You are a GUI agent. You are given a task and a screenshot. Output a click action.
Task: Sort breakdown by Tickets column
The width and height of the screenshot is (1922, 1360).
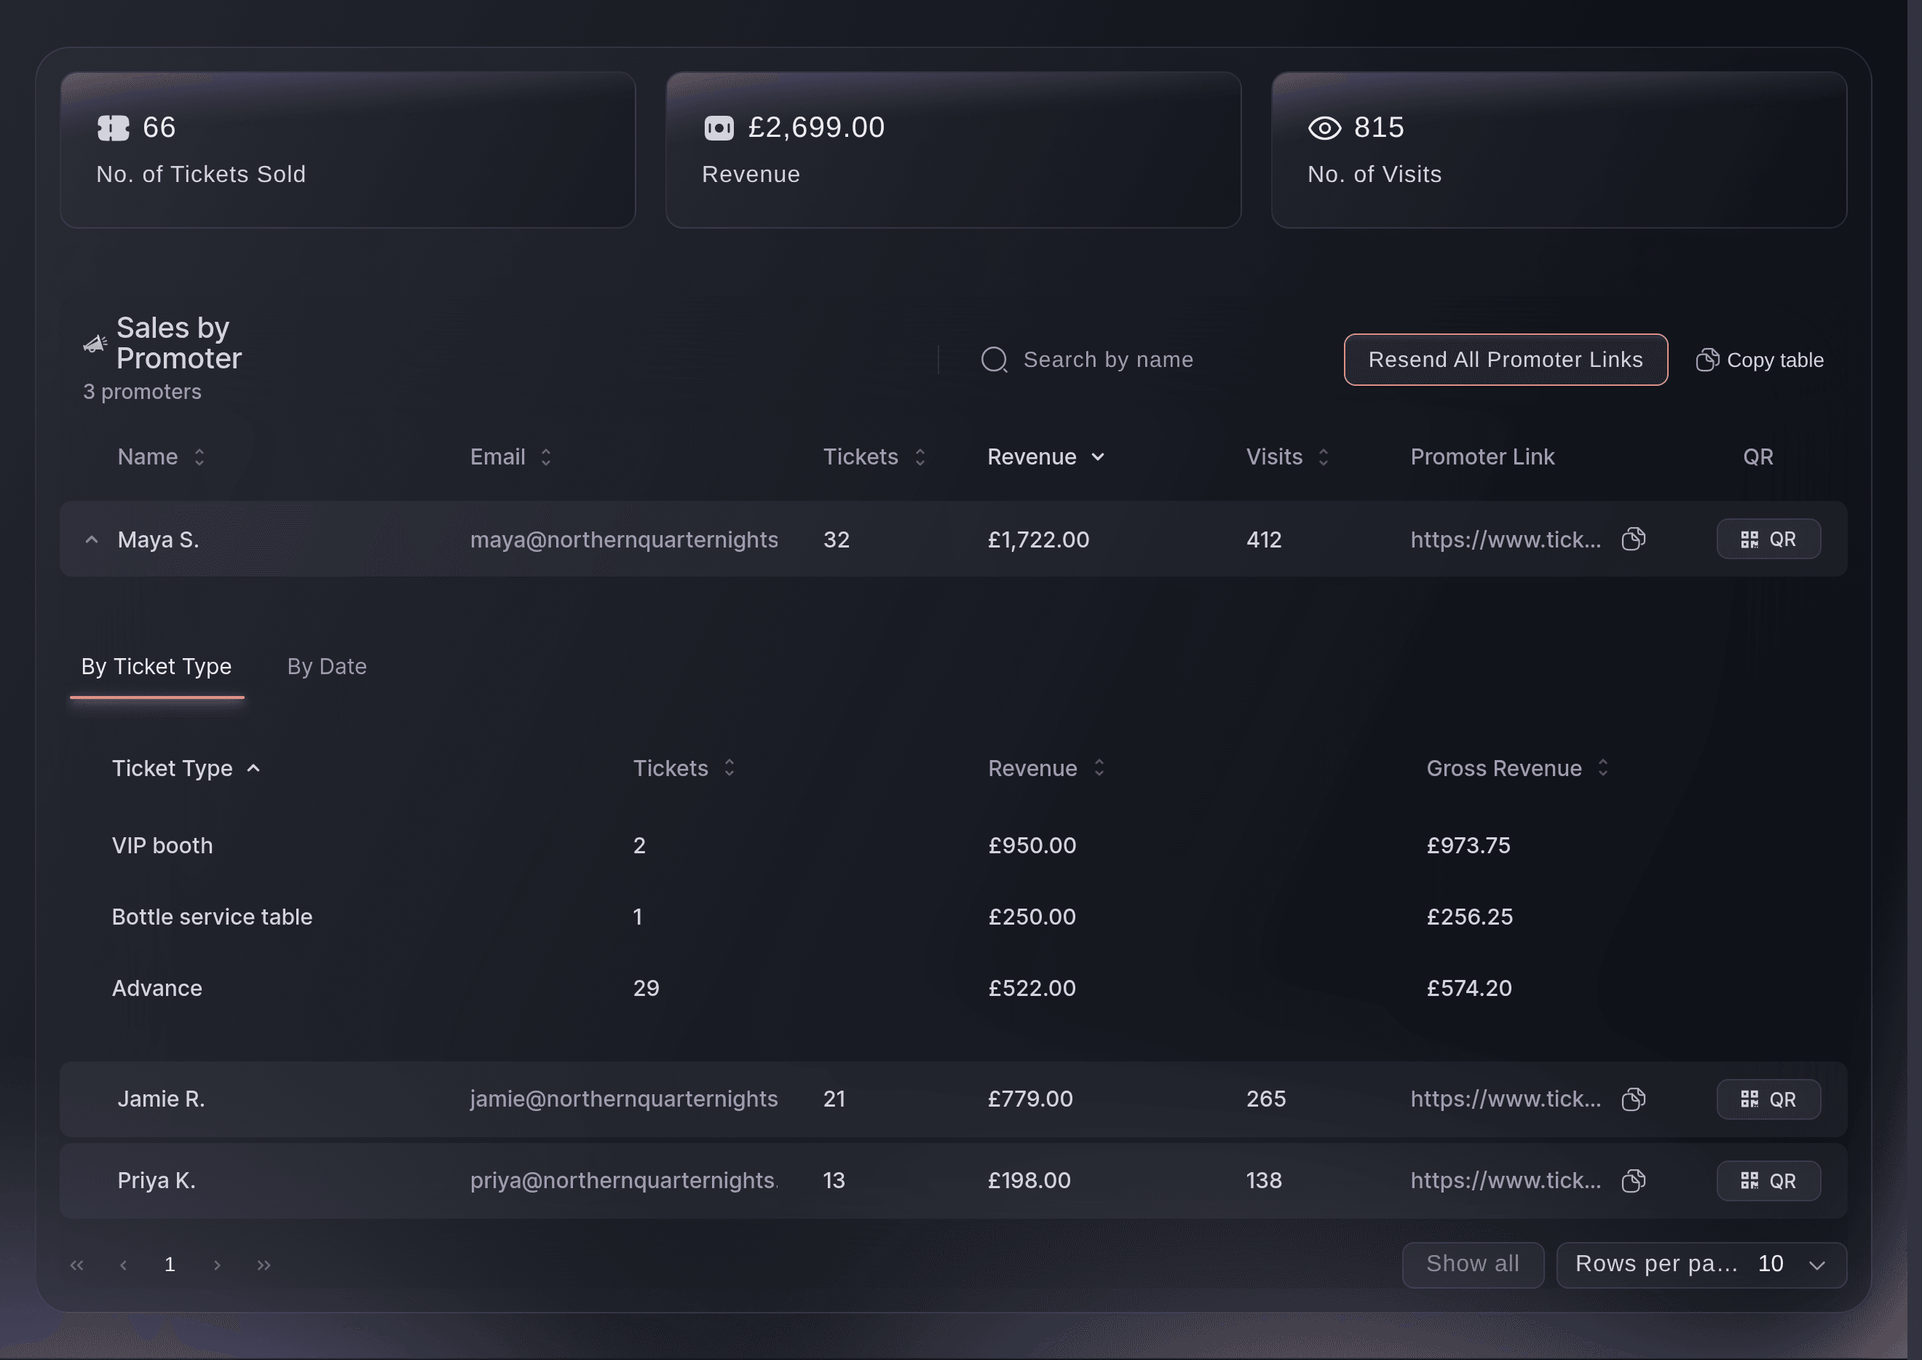(684, 769)
